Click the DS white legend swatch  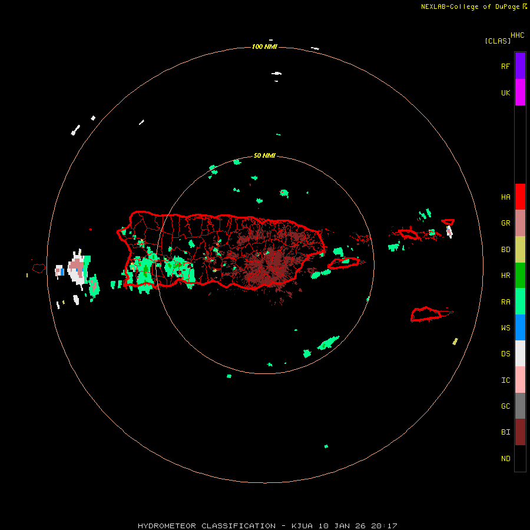click(520, 353)
